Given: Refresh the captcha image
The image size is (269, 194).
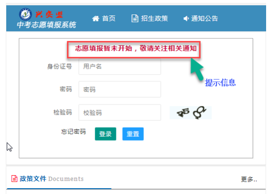Looking at the screenshot, I should pos(191,113).
